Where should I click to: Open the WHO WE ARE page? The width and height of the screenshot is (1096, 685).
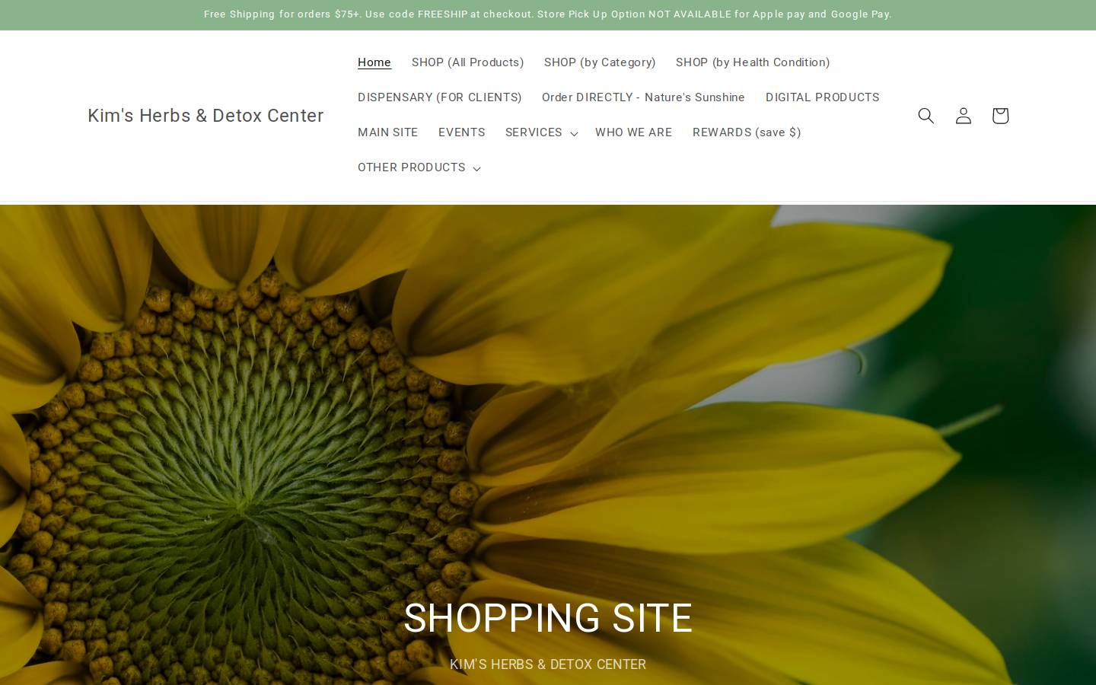(x=633, y=132)
